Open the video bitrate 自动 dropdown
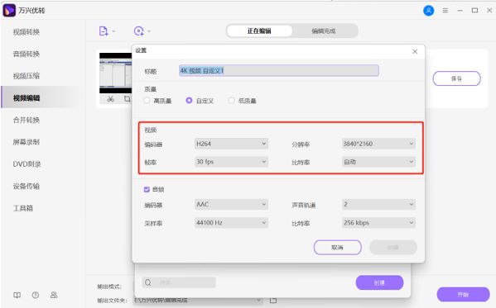Image resolution: width=496 pixels, height=308 pixels. tap(378, 162)
